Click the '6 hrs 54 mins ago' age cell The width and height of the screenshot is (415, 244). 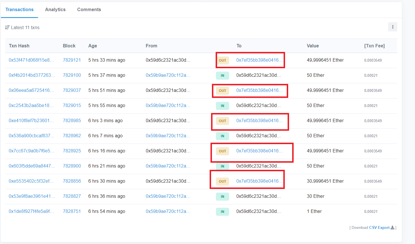107,211
